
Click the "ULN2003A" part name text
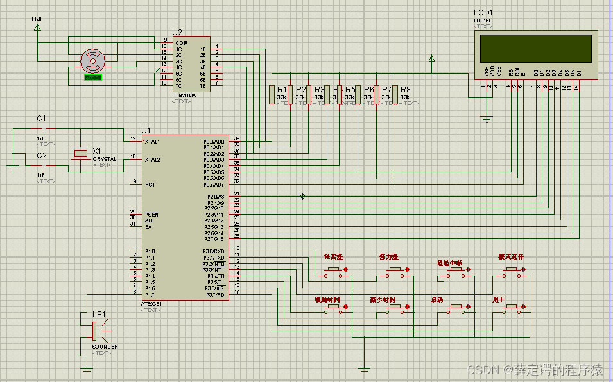[x=184, y=95]
